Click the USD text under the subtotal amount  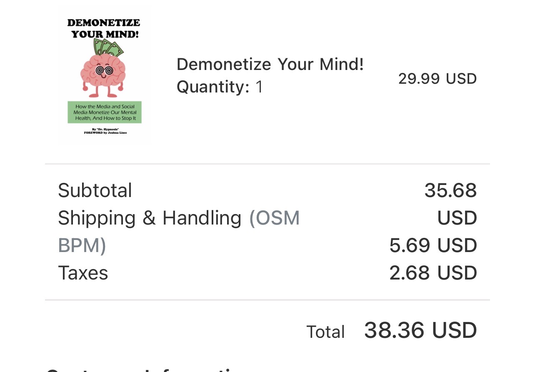click(x=457, y=218)
